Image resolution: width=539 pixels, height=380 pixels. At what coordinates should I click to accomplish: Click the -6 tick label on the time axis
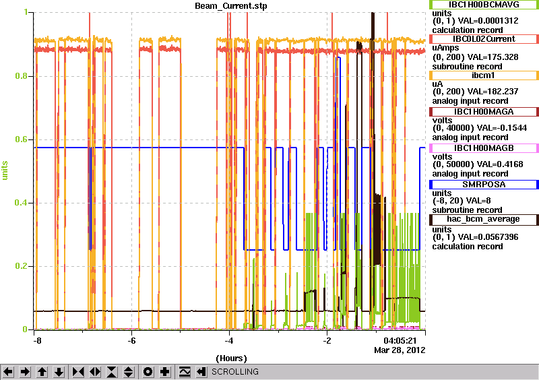coord(131,341)
